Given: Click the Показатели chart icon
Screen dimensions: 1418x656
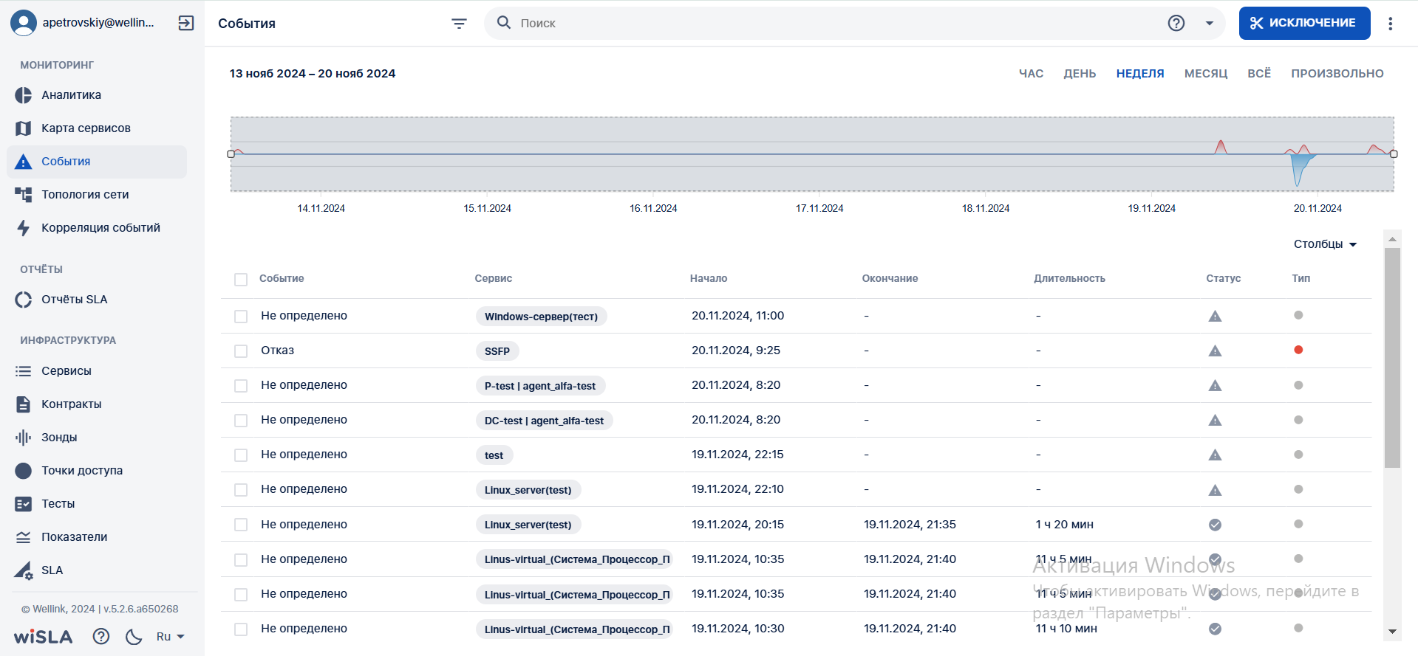Looking at the screenshot, I should 24,537.
